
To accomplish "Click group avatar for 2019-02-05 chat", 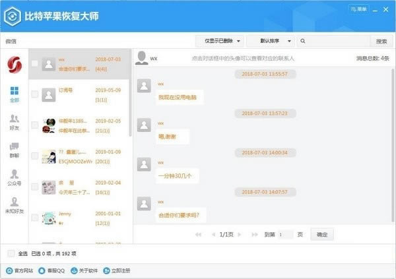I will click(x=49, y=126).
